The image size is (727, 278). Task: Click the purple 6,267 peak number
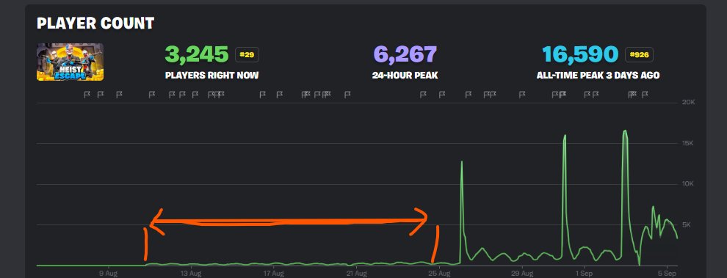coord(405,54)
